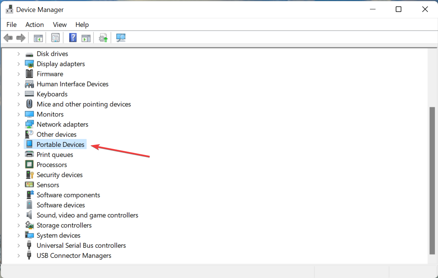Image resolution: width=438 pixels, height=278 pixels.
Task: Click the Sound, video and game controllers speaker icon
Action: coord(29,215)
